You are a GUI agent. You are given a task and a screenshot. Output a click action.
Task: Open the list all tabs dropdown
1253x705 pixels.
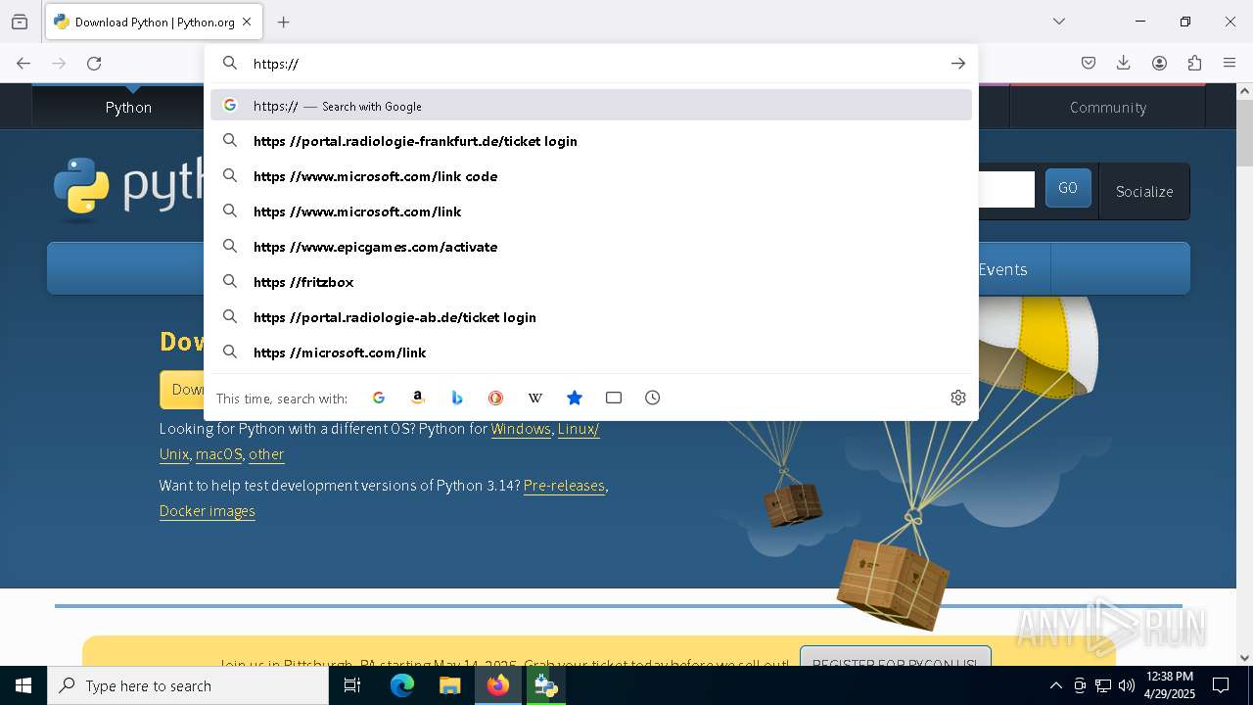[x=1059, y=22]
